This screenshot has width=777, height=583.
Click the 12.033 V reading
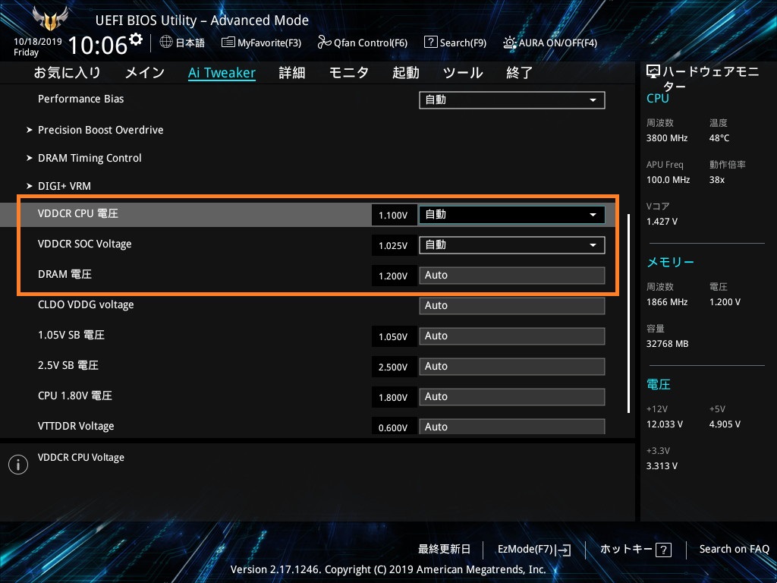pos(665,424)
